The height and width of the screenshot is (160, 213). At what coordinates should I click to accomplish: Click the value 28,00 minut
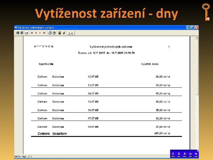point(163,77)
